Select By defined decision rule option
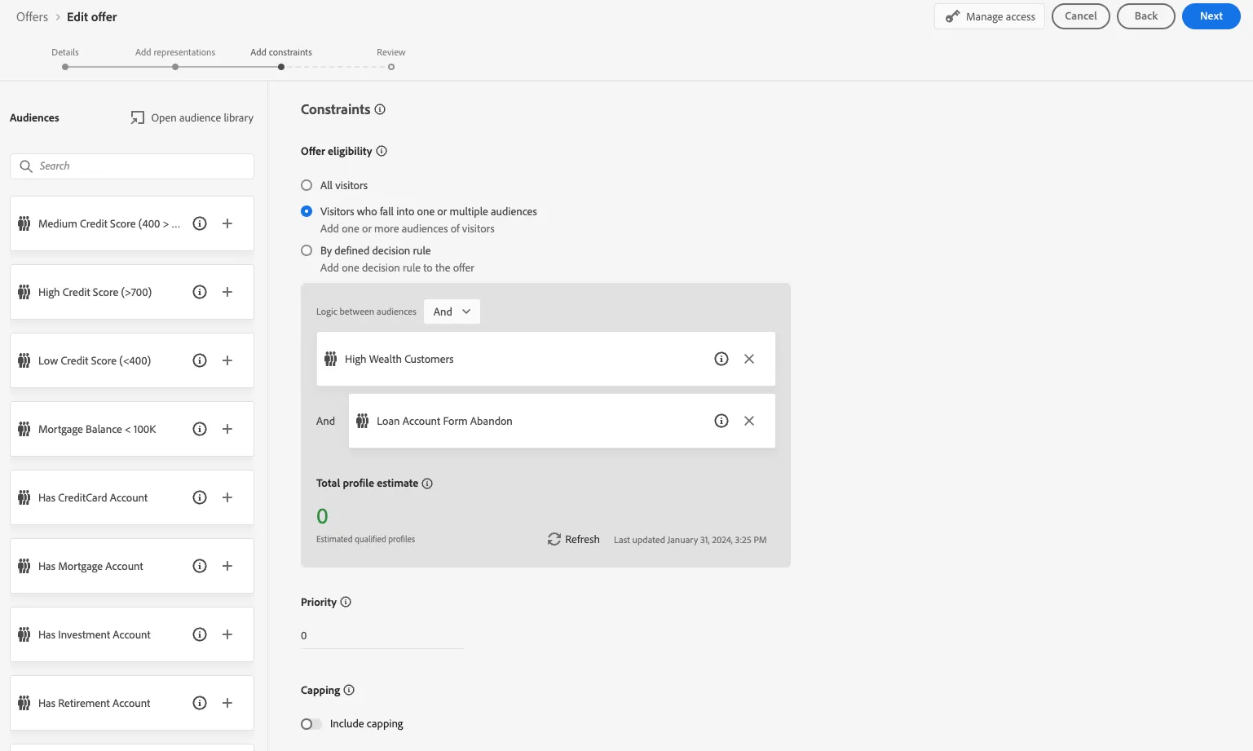Image resolution: width=1253 pixels, height=751 pixels. click(x=307, y=250)
